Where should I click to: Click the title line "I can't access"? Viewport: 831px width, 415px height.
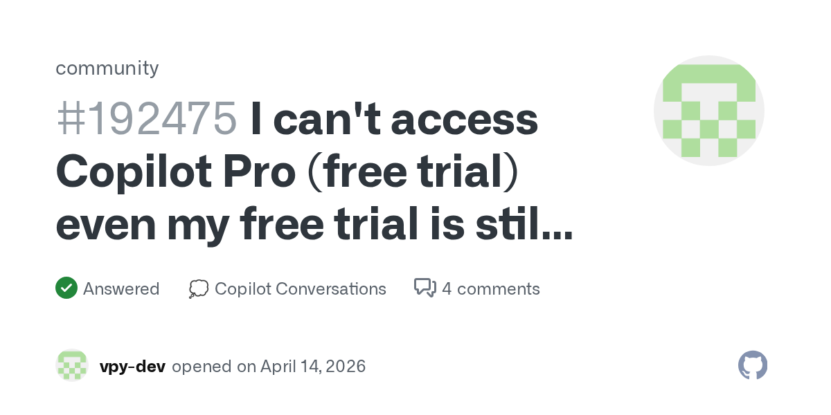coord(393,119)
